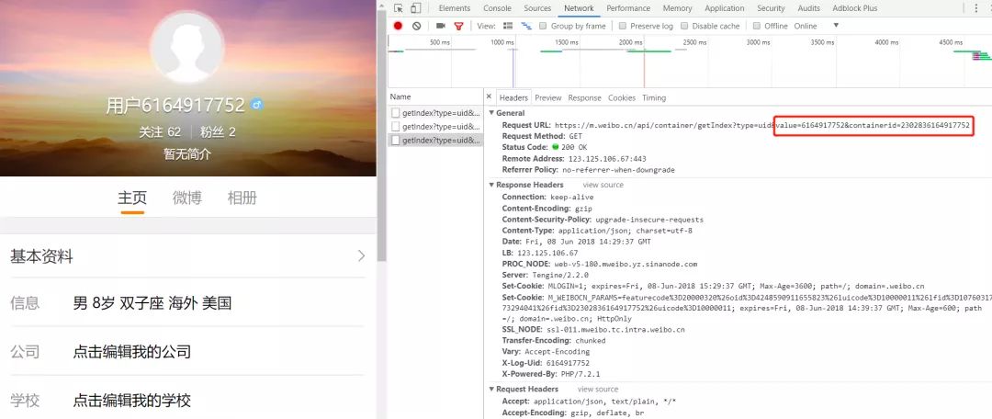Click the username 用户6164917752

click(x=175, y=105)
